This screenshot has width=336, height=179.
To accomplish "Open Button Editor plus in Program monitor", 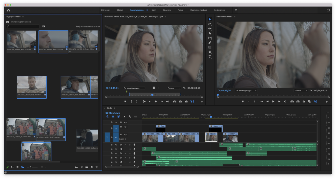I will click(x=327, y=102).
